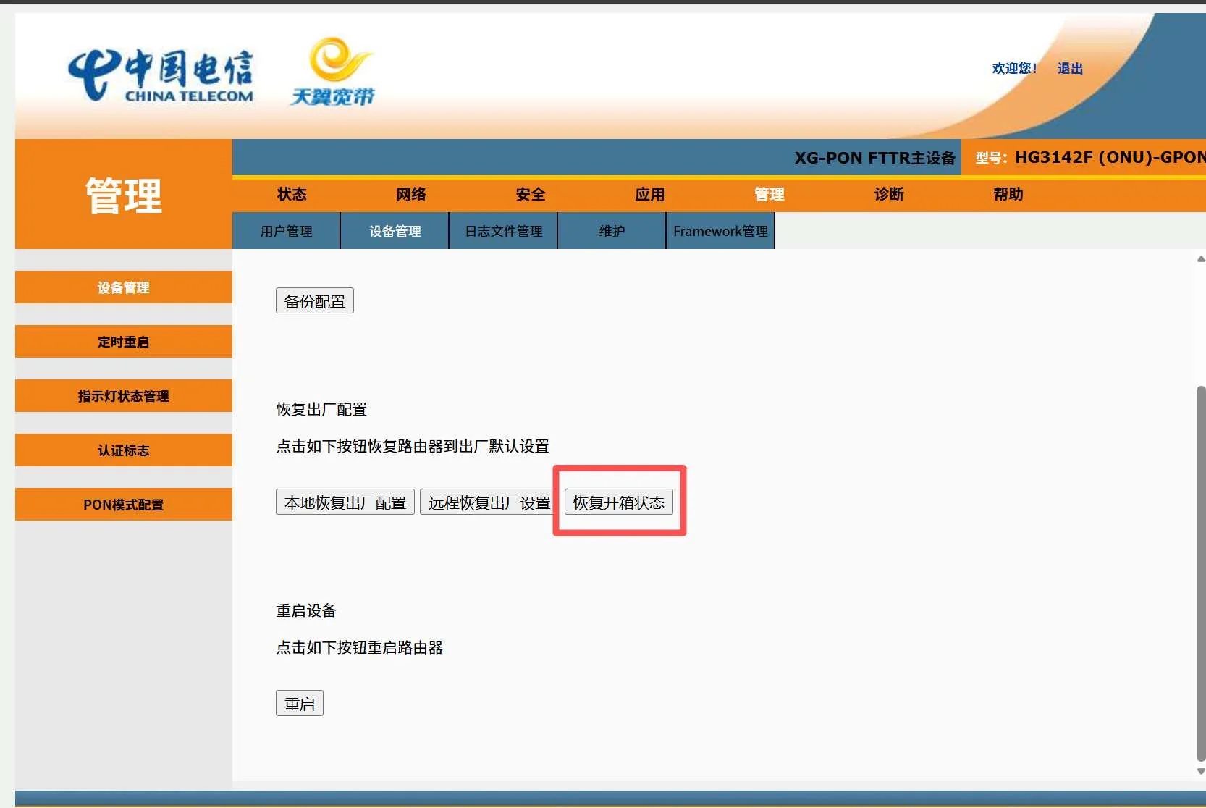The image size is (1206, 808).
Task: Open 指示灯状态管理 in the sidebar
Action: pyautogui.click(x=123, y=396)
